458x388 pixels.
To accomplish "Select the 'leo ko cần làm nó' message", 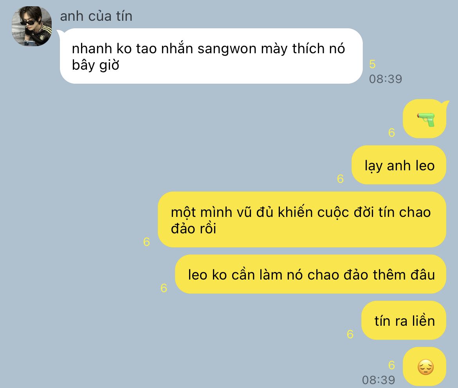I will click(310, 274).
